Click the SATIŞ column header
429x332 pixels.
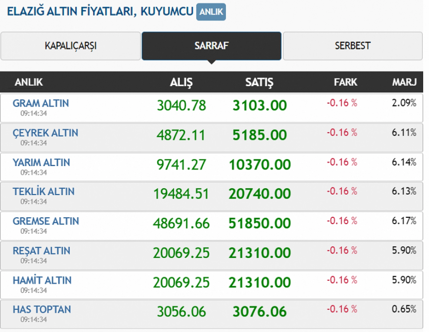(x=259, y=82)
